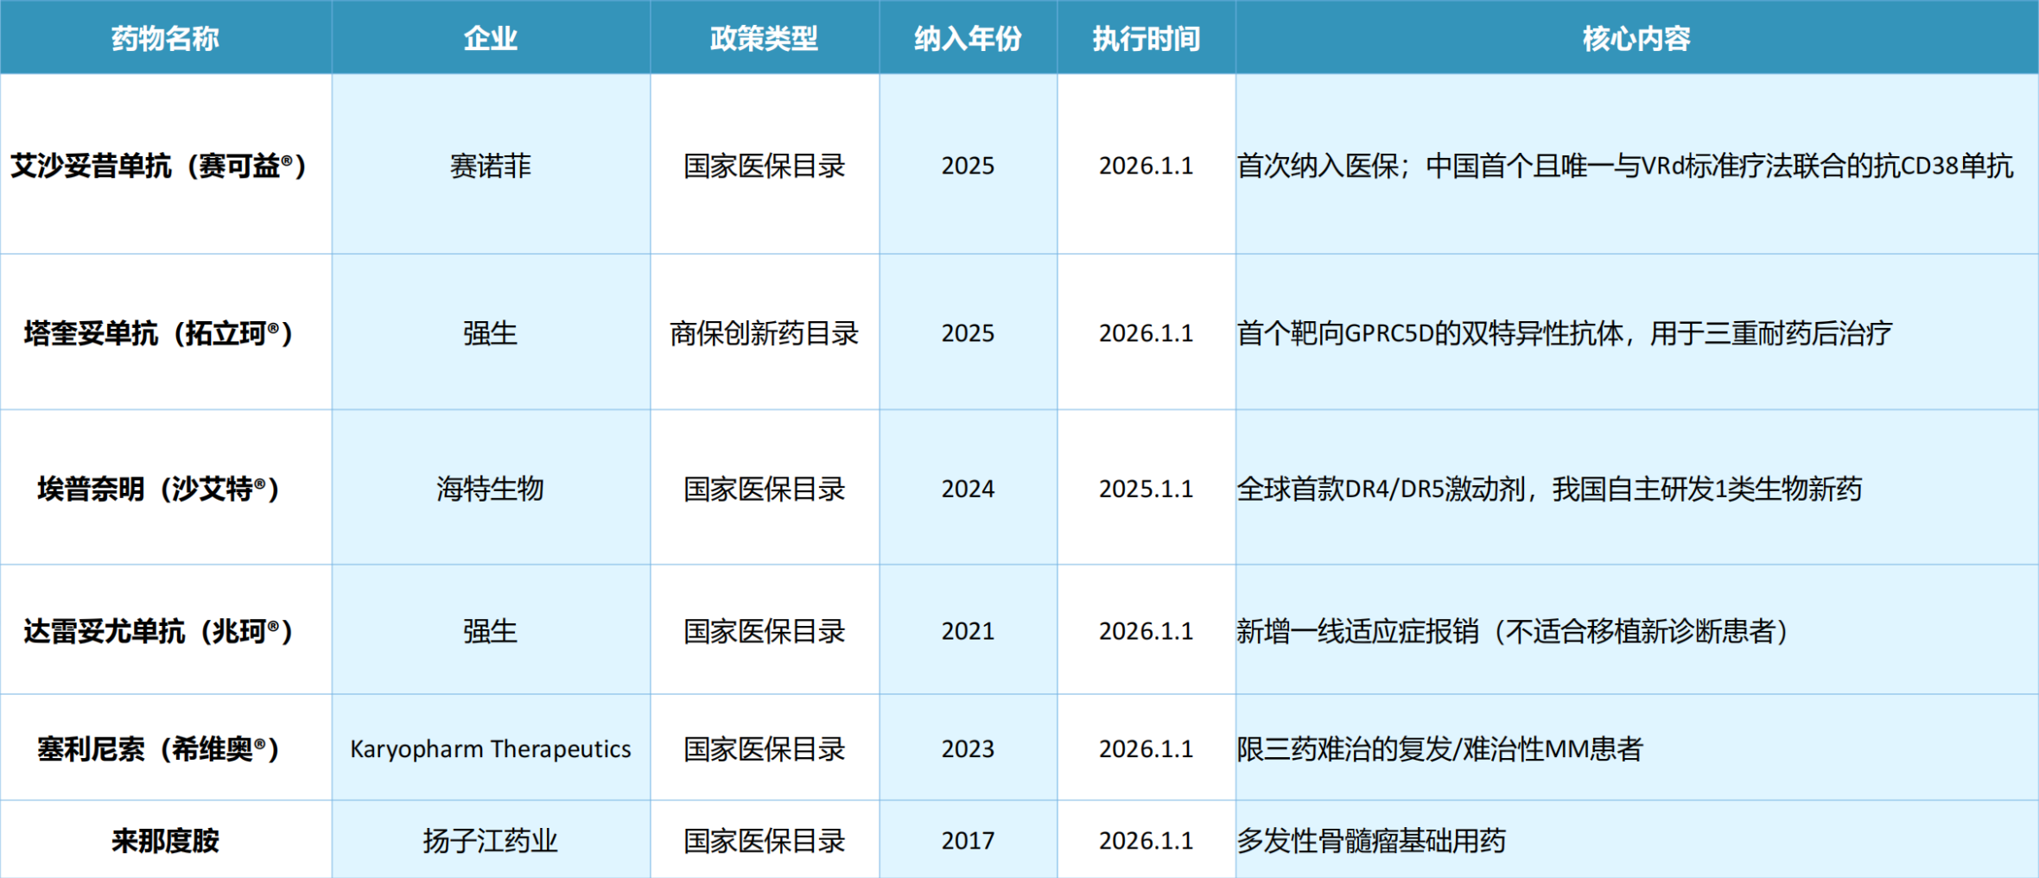Screen dimensions: 2039x878
Task: Click 2026.1.1 in the 塞利尼索 row
Action: [1147, 748]
